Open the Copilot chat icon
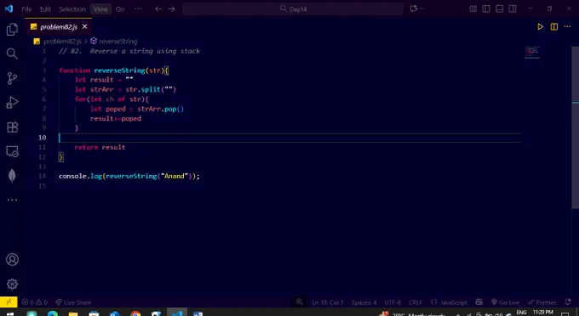The width and height of the screenshot is (579, 316). [414, 8]
